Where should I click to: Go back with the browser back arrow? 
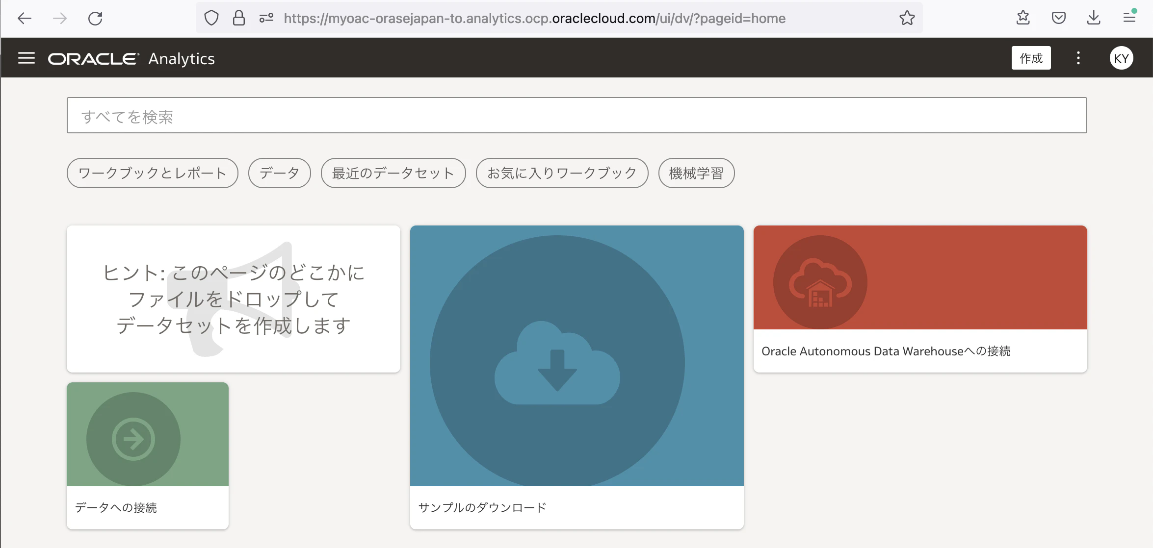coord(25,19)
